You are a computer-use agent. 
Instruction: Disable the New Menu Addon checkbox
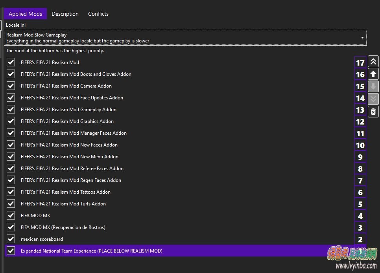click(11, 157)
